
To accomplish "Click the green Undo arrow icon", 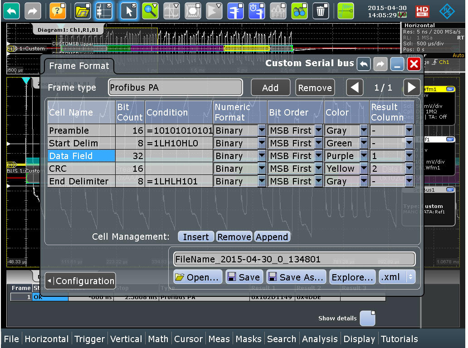I will point(12,11).
